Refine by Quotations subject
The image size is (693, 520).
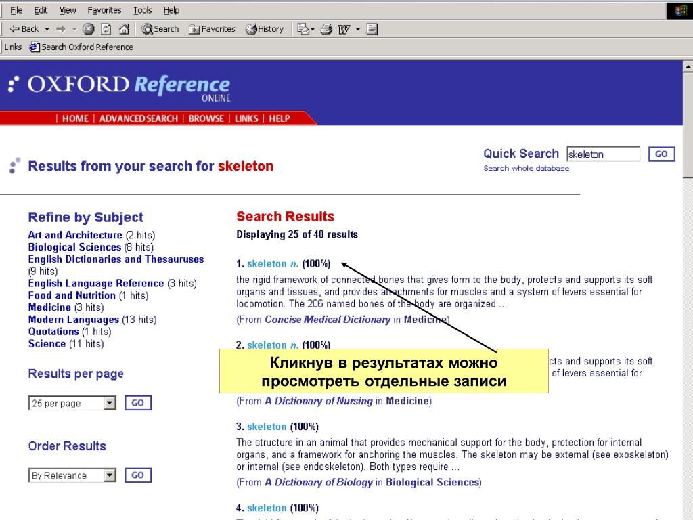(x=53, y=332)
